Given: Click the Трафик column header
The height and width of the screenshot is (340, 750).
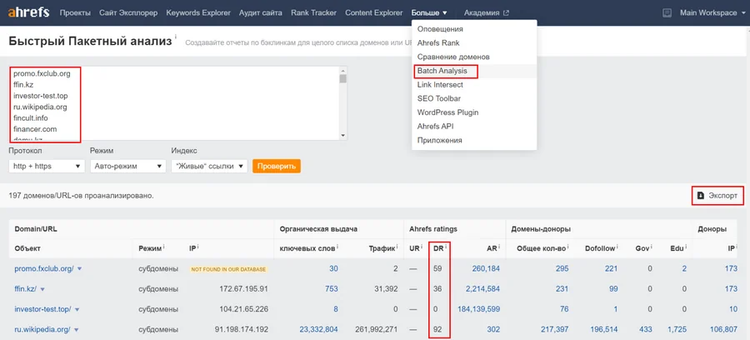Looking at the screenshot, I should [381, 247].
